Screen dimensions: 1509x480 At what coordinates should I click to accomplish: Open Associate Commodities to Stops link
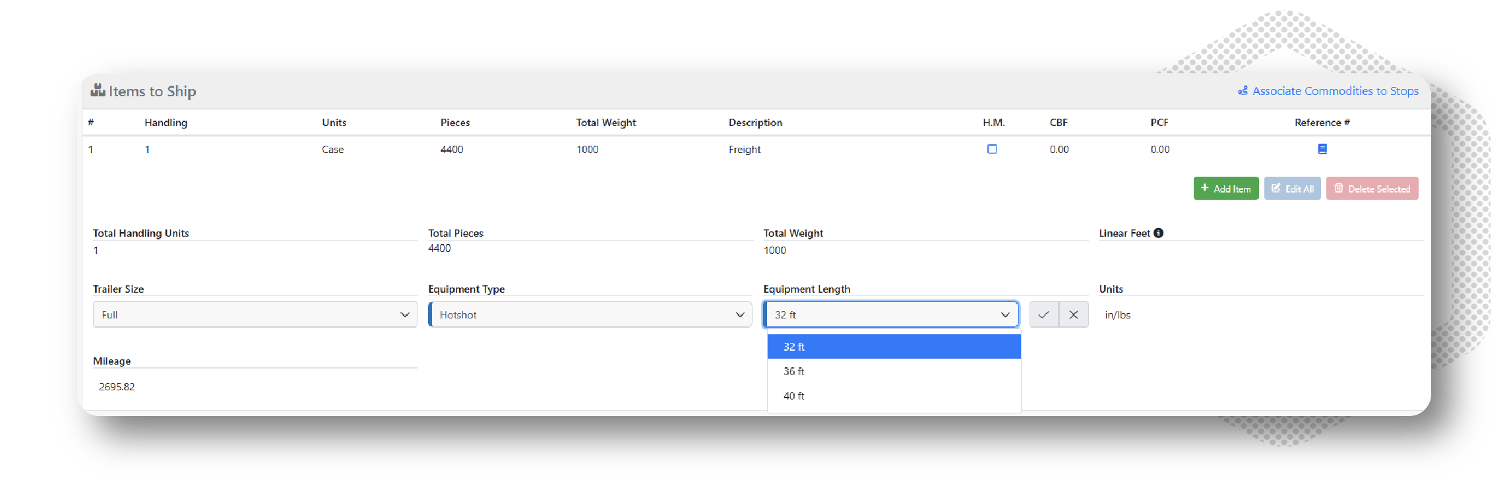tap(1335, 91)
